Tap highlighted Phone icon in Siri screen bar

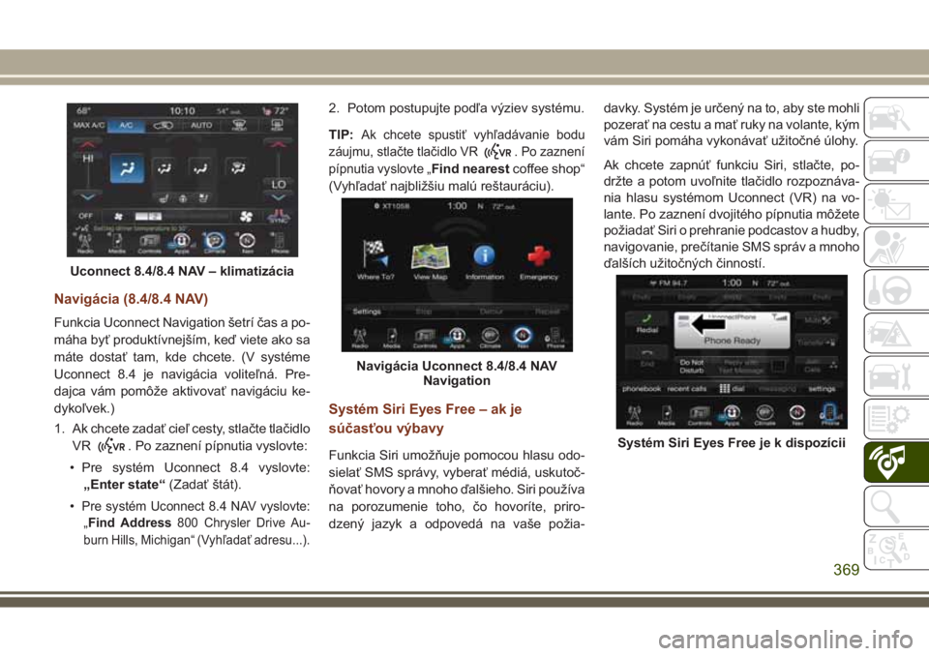[x=829, y=414]
